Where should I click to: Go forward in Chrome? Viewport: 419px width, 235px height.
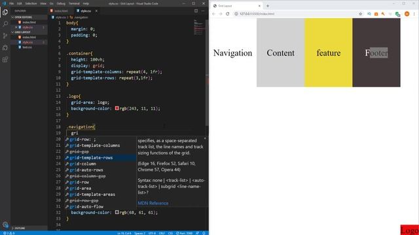221,14
